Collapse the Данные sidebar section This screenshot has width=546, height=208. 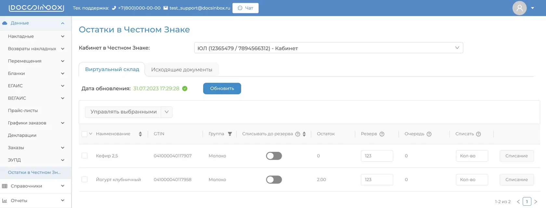[x=63, y=23]
